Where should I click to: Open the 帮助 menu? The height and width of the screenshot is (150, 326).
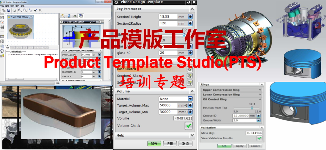(x=23, y=6)
